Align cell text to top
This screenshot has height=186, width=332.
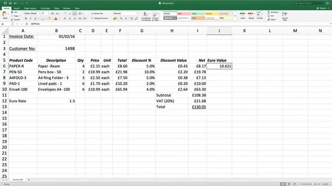(65, 13)
